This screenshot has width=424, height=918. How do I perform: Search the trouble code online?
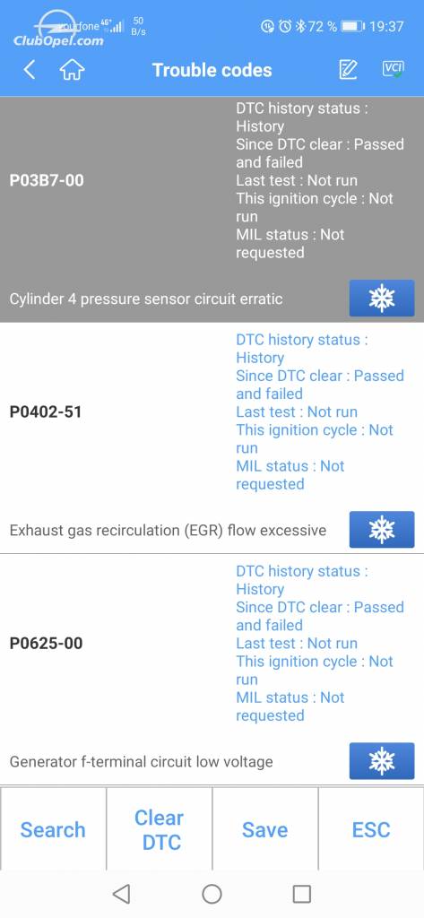coord(53,829)
